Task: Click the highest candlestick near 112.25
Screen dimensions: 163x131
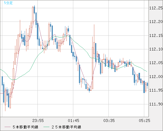Action: (34, 10)
